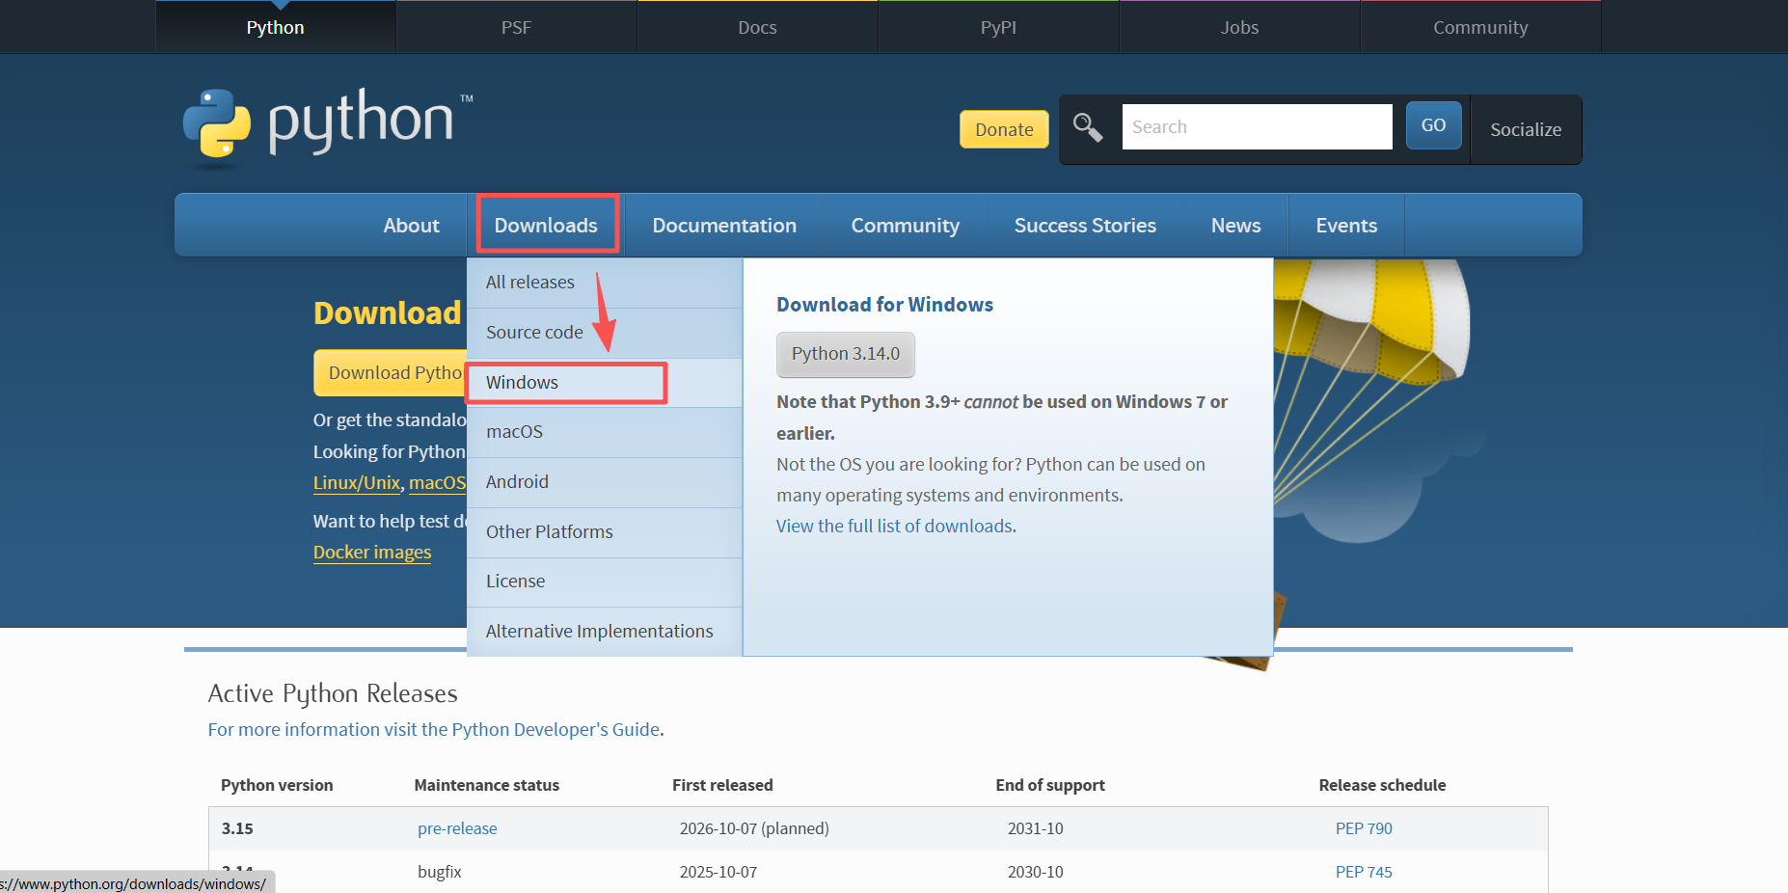The image size is (1788, 893).
Task: Open the Community top-bar tab
Action: click(x=1480, y=27)
